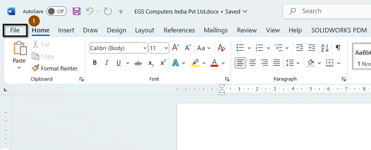Show paragraph marks with pilcrow icon
Image resolution: width=371 pixels, height=150 pixels.
pos(338,48)
